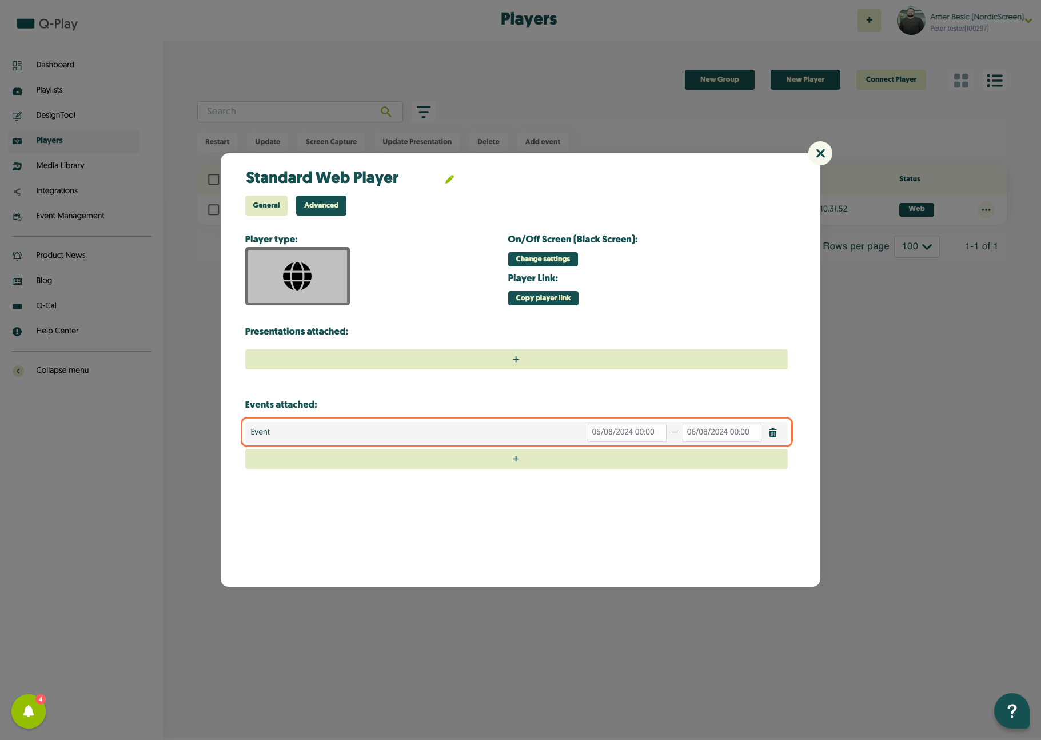The width and height of the screenshot is (1041, 740).
Task: Click the Search input field
Action: (300, 112)
